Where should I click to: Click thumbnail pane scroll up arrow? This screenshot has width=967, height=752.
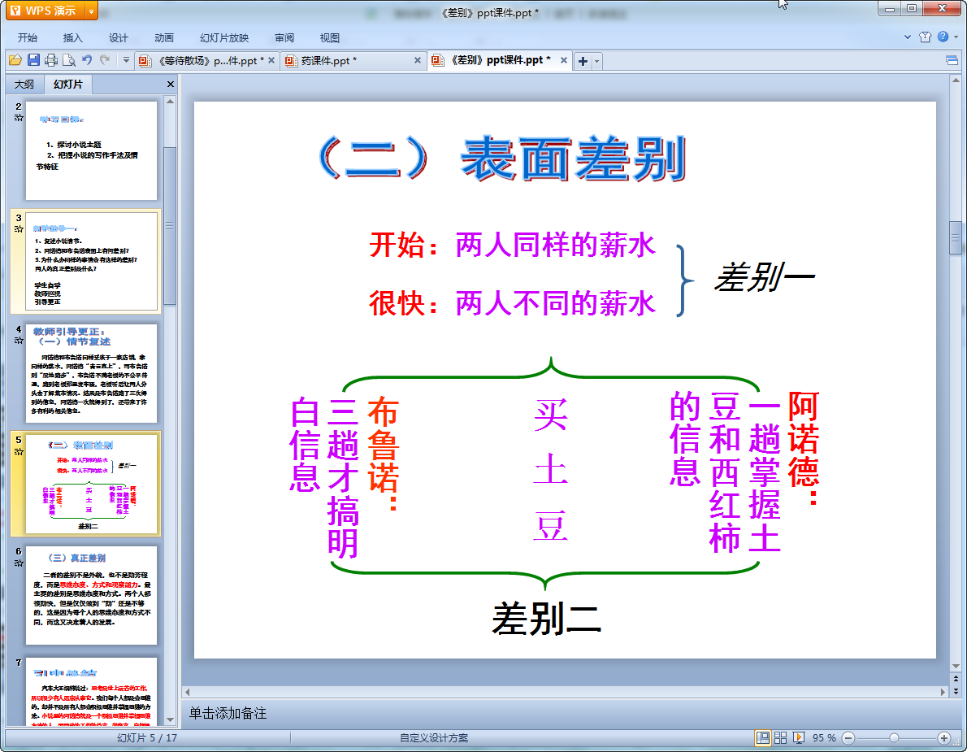(x=170, y=101)
